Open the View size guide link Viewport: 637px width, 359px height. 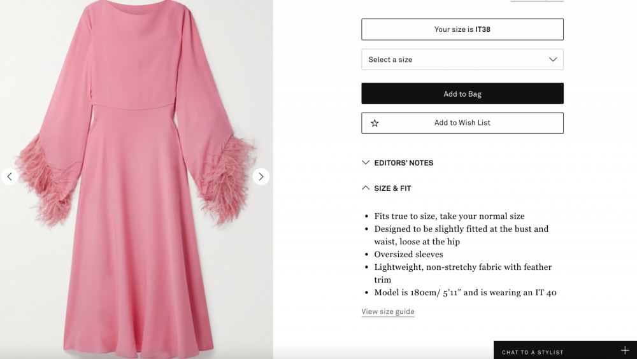click(388, 311)
